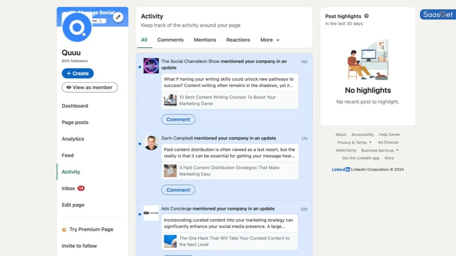Viewport: 456px width, 256px height.
Task: Select Activity in the sidebar
Action: (x=71, y=172)
